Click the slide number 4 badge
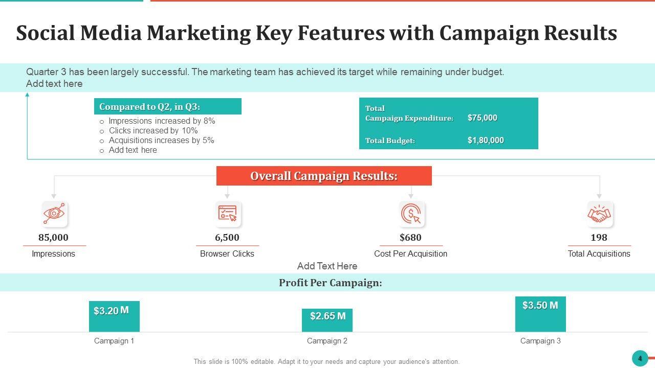Image resolution: width=655 pixels, height=368 pixels. 640,358
